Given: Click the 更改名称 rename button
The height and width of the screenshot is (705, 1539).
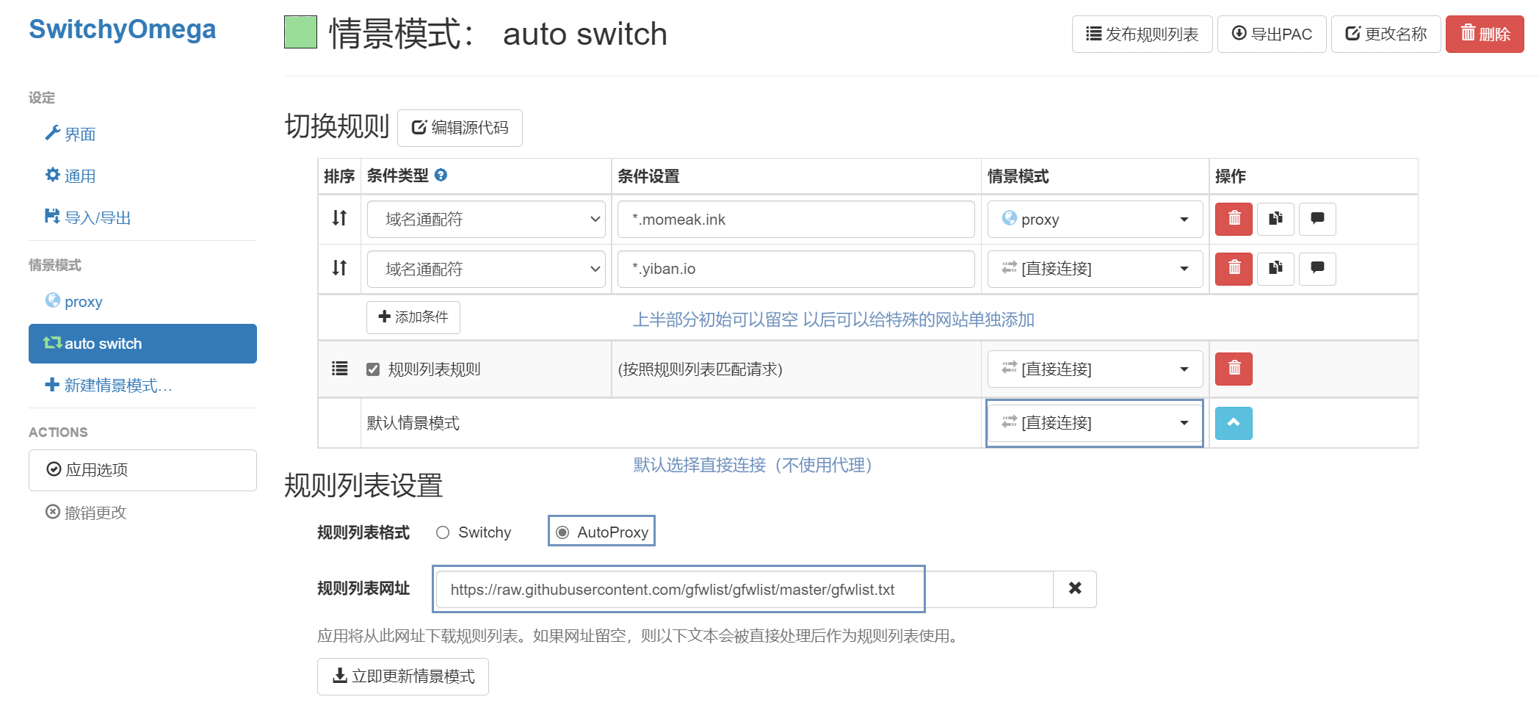Looking at the screenshot, I should pyautogui.click(x=1386, y=34).
